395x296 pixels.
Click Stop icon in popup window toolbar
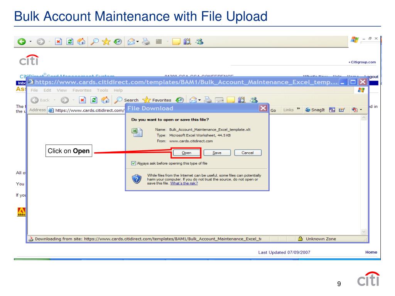point(83,100)
